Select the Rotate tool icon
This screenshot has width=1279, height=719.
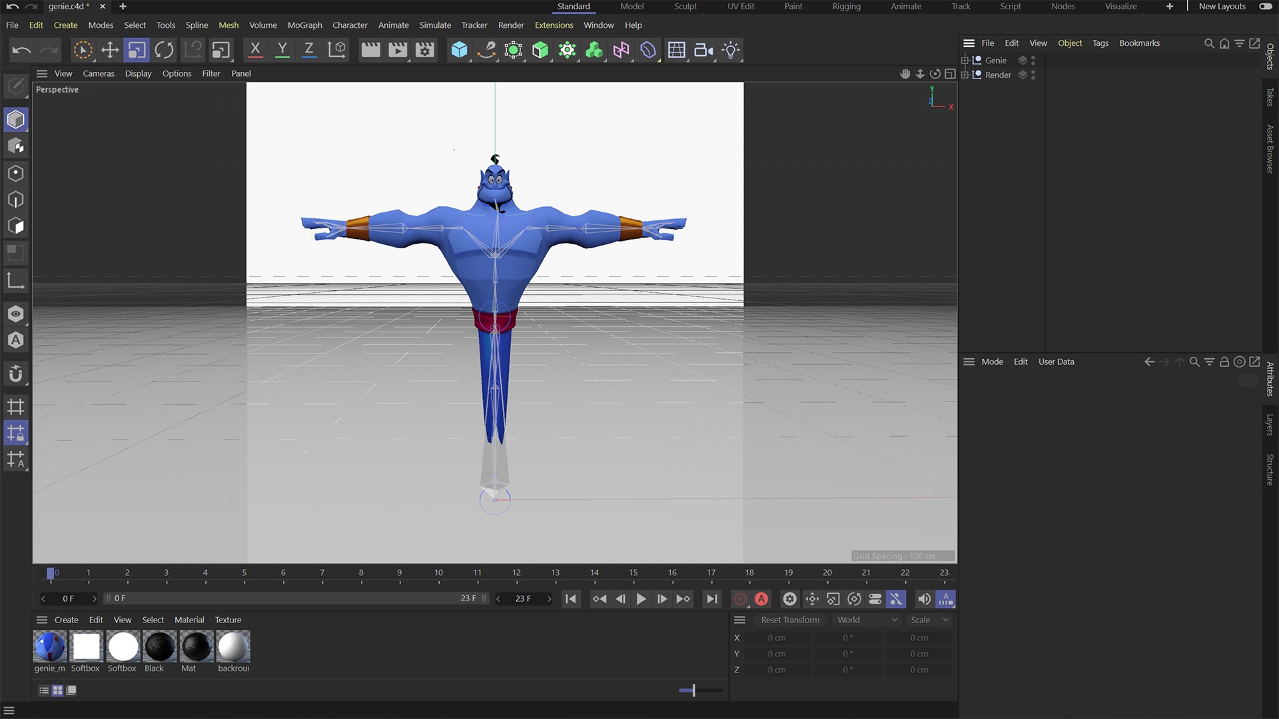pos(164,50)
